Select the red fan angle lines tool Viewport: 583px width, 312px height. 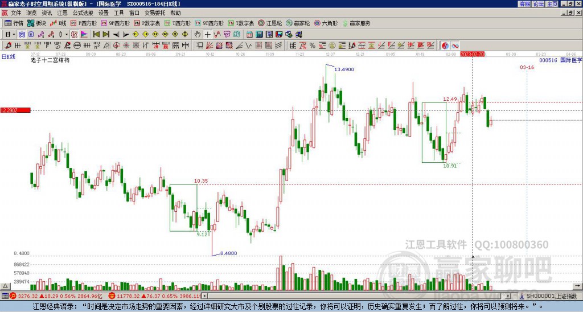click(x=210, y=46)
